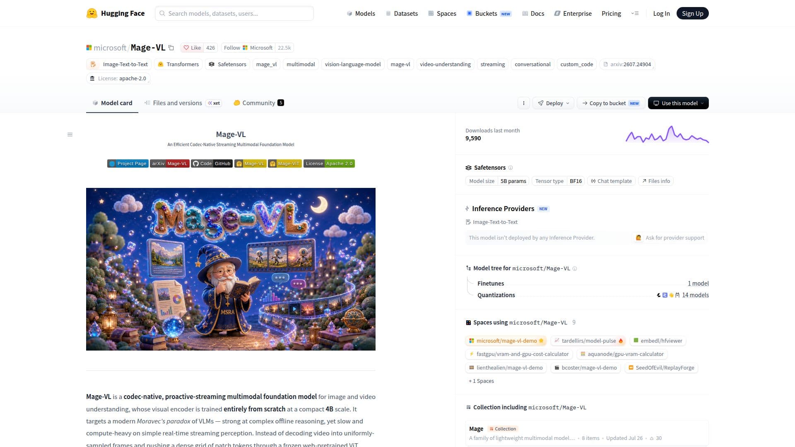Click the downloads last month chart

(x=667, y=135)
